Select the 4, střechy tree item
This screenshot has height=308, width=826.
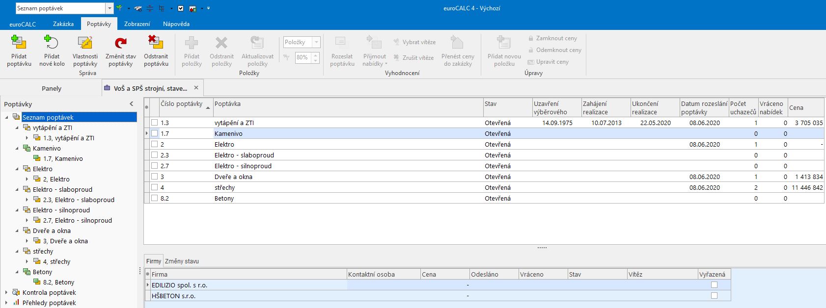pyautogui.click(x=56, y=261)
